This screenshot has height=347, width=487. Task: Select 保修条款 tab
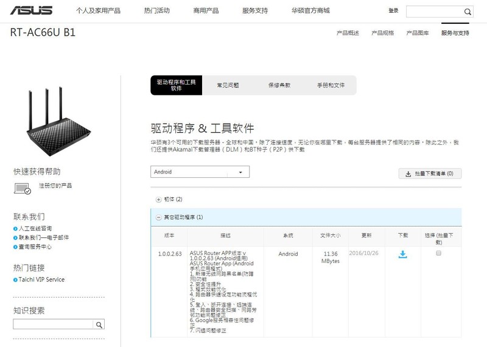click(279, 85)
